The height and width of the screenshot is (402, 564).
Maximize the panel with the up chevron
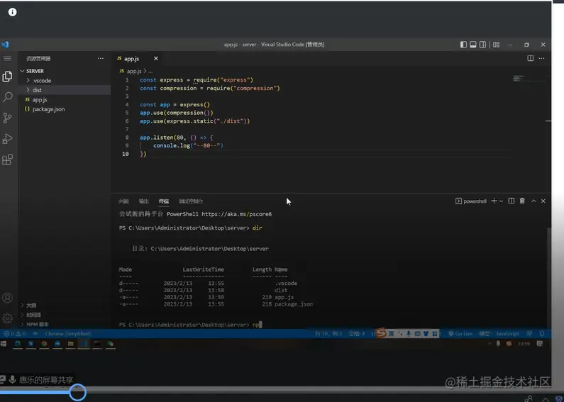[533, 201]
